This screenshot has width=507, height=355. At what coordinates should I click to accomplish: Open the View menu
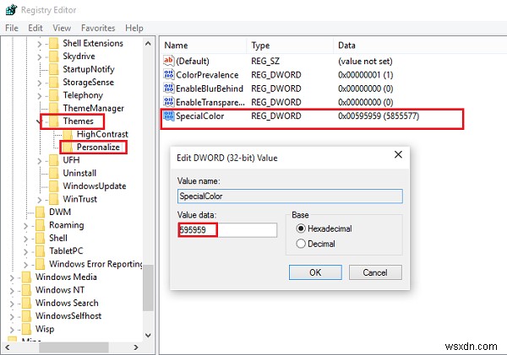62,28
